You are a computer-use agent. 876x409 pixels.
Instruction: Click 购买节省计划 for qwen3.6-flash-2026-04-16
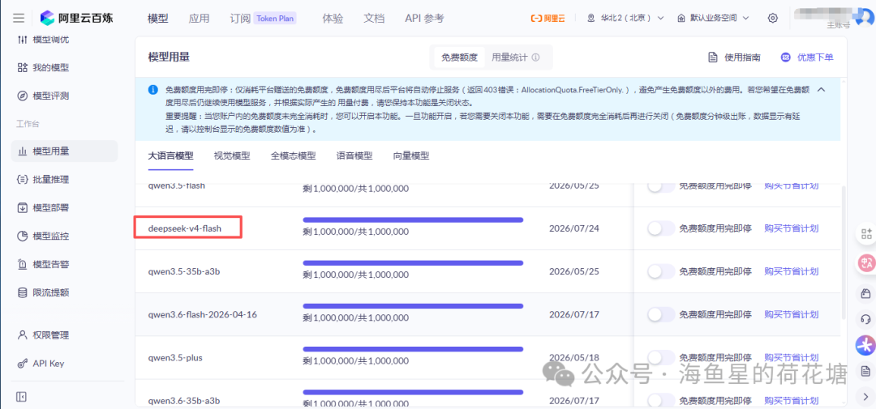pyautogui.click(x=791, y=314)
